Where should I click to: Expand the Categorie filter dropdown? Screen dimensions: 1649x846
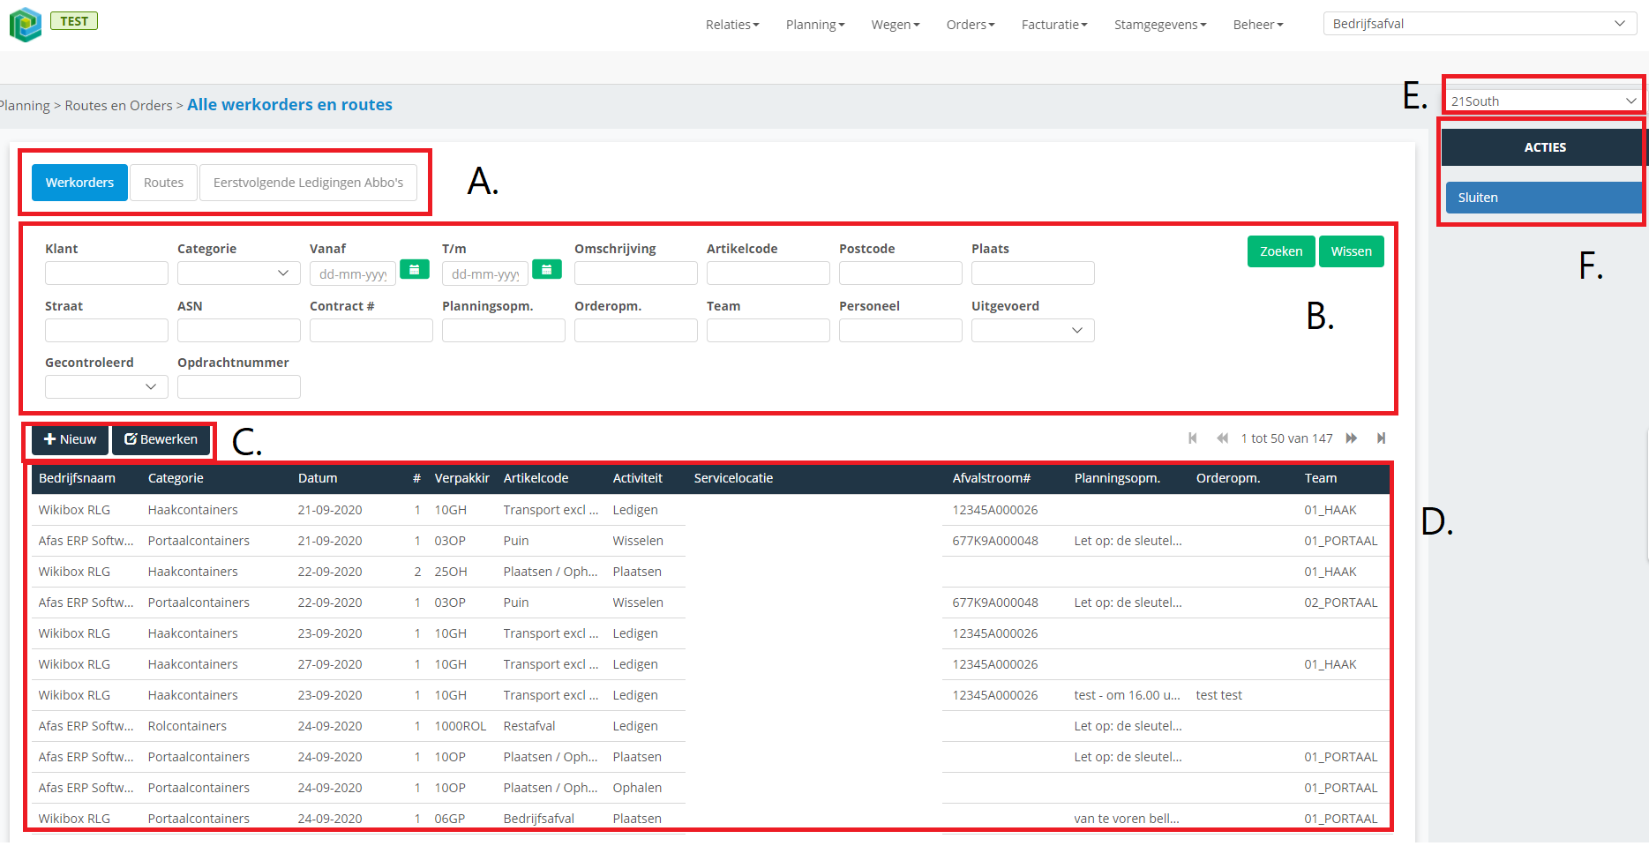point(238,273)
